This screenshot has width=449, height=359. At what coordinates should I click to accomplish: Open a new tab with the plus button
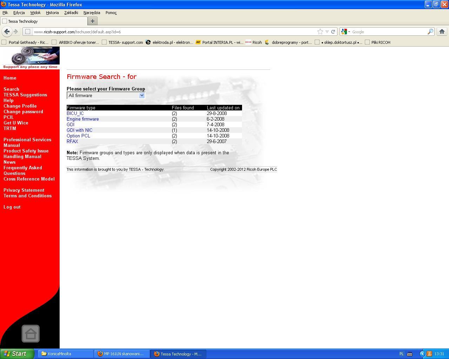pyautogui.click(x=93, y=21)
